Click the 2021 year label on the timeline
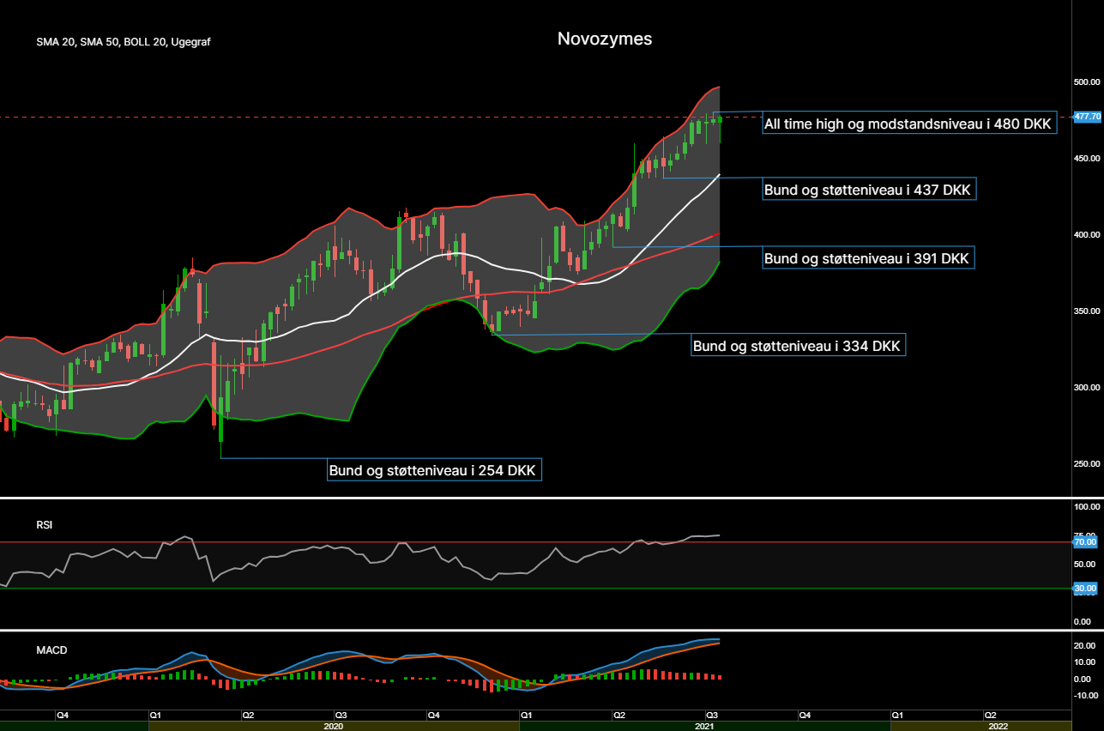The image size is (1104, 731). [x=704, y=726]
